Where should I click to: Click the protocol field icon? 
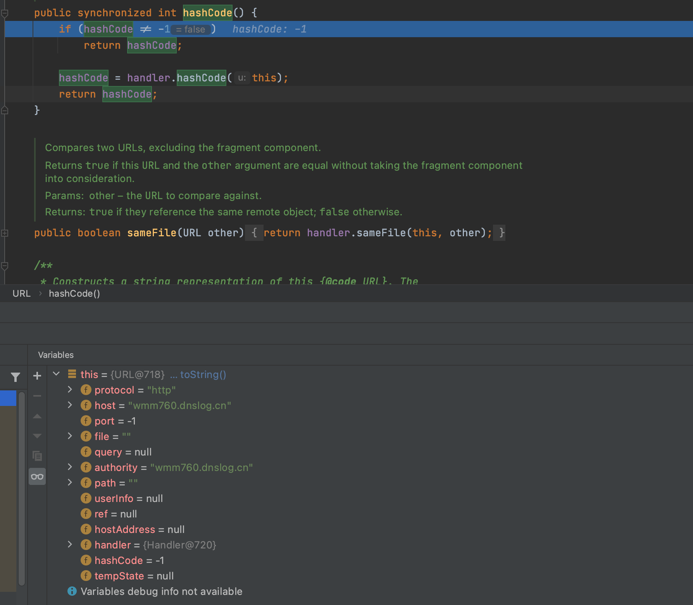coord(86,390)
